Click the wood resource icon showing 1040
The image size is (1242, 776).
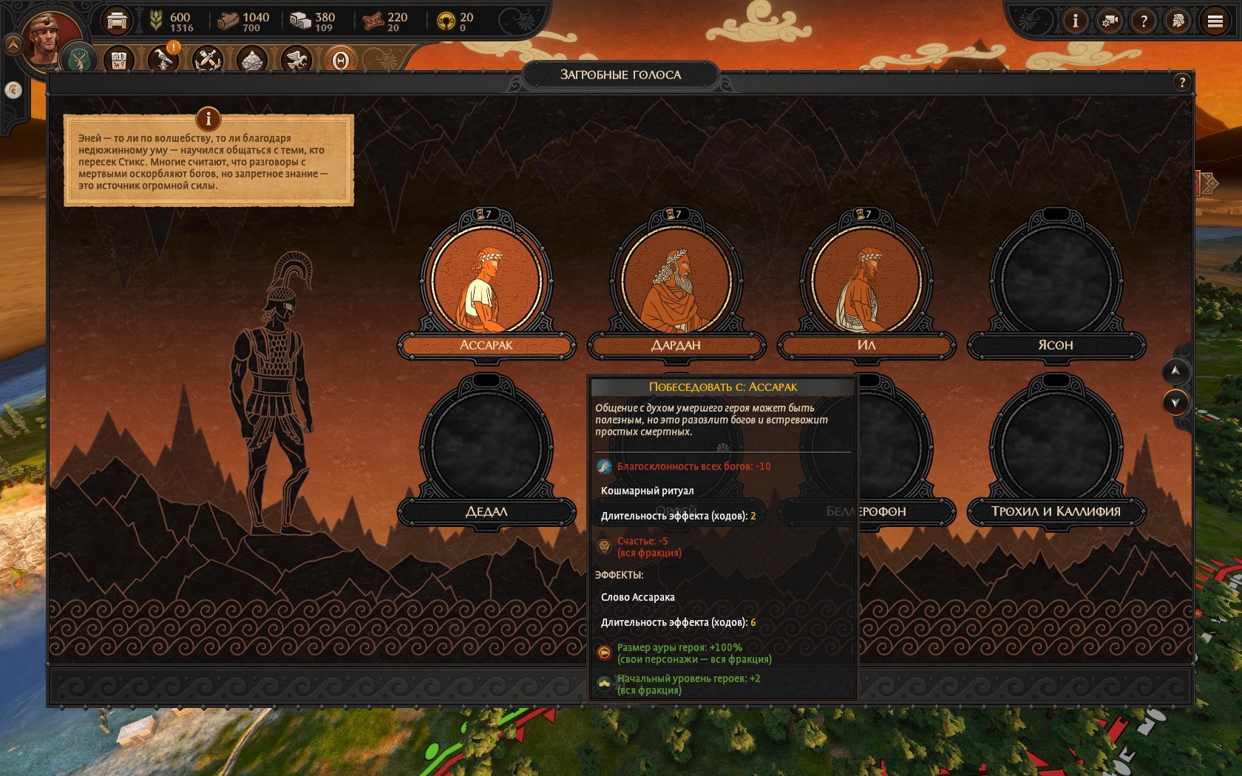tap(228, 21)
